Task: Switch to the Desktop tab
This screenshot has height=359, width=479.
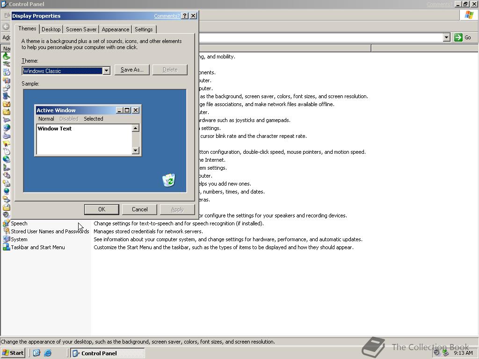Action: click(51, 29)
